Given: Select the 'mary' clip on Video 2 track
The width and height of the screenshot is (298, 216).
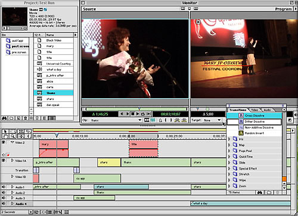Looking at the screenshot, I should (54, 144).
